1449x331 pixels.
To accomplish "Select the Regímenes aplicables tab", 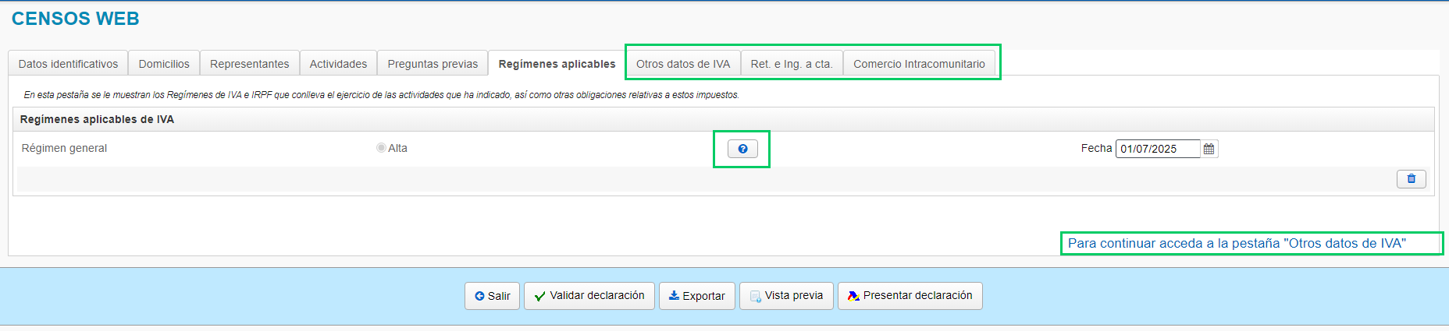I will 557,64.
